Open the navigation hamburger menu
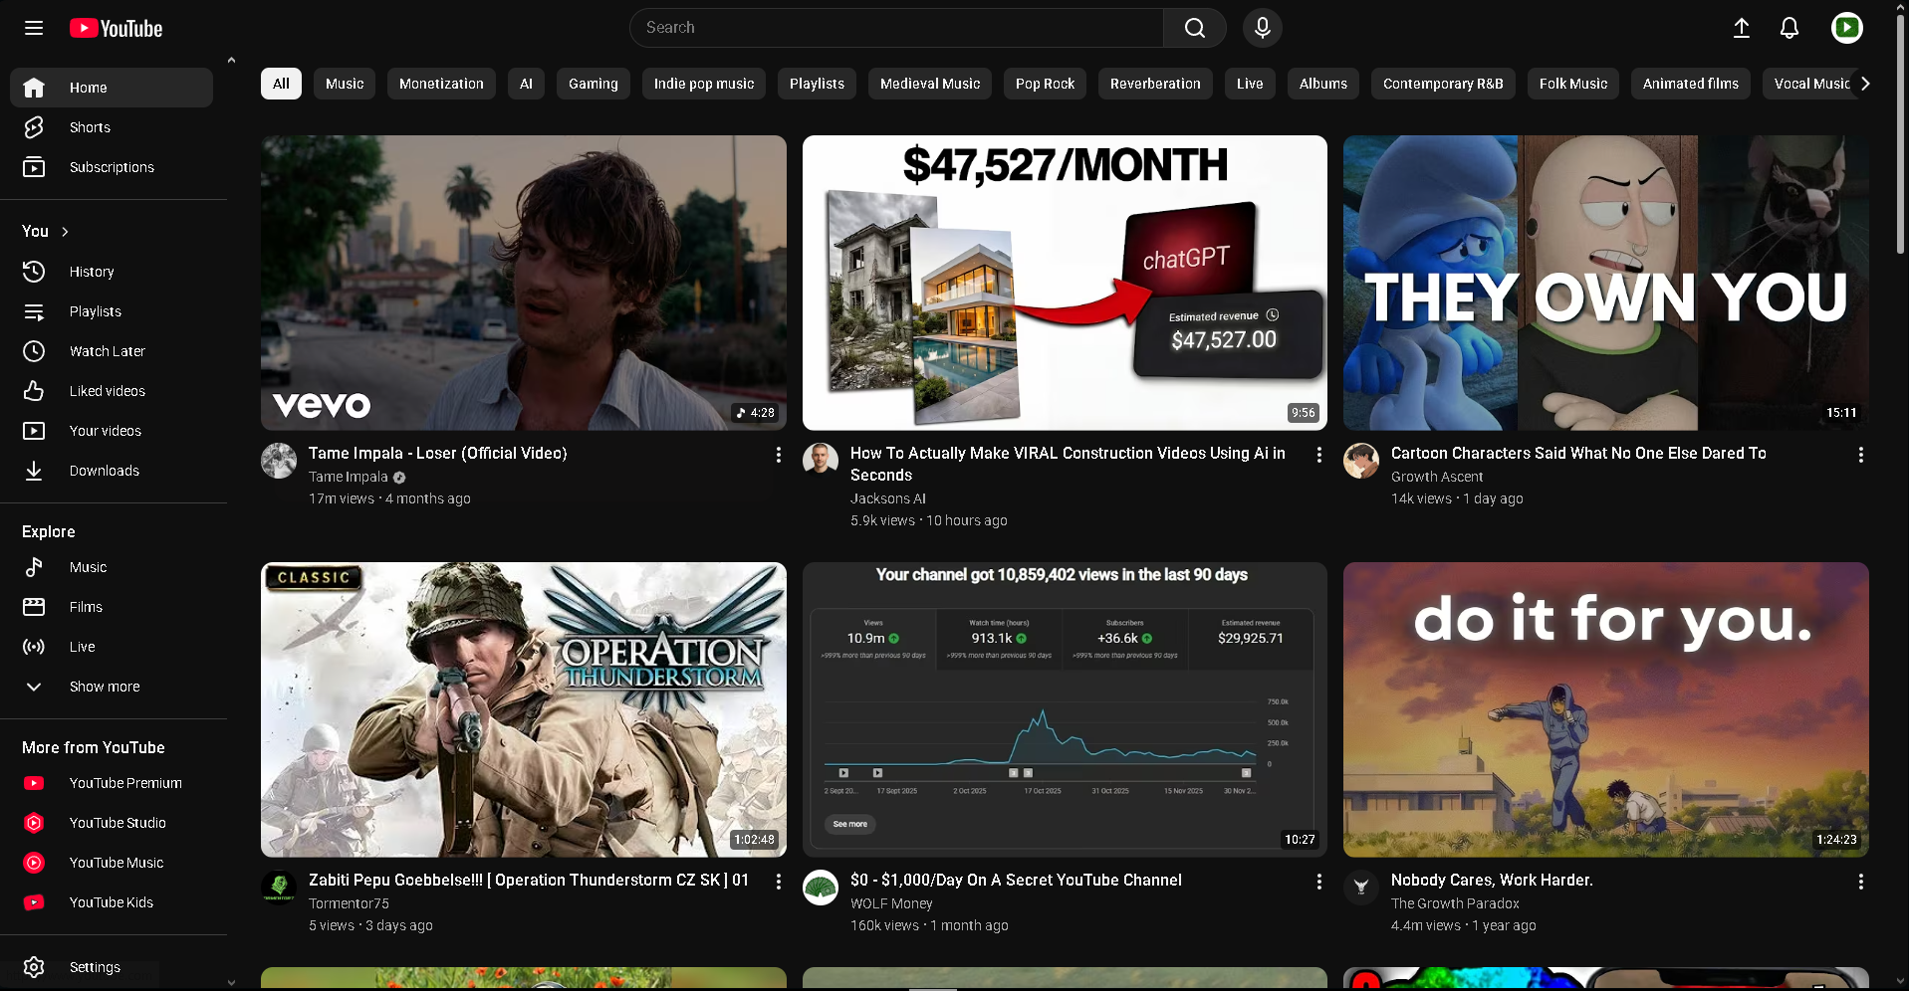The height and width of the screenshot is (991, 1909). 33,28
